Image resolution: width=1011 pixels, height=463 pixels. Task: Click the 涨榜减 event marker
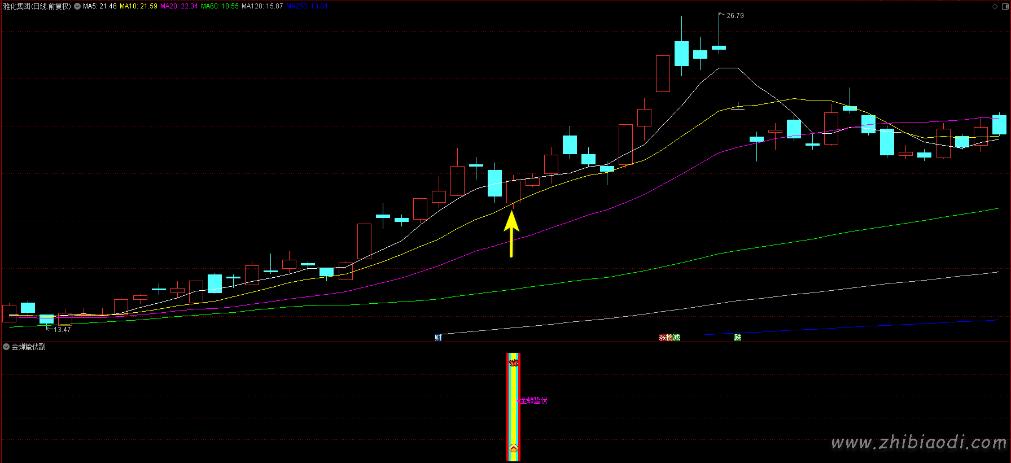pyautogui.click(x=669, y=338)
